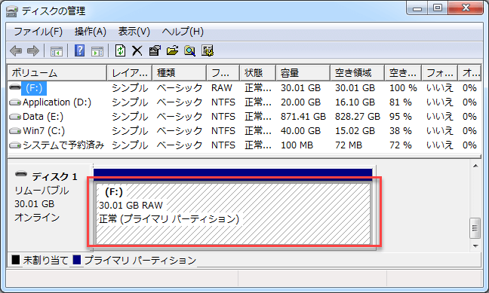Click the drive icon of Application (D:)

[14, 102]
